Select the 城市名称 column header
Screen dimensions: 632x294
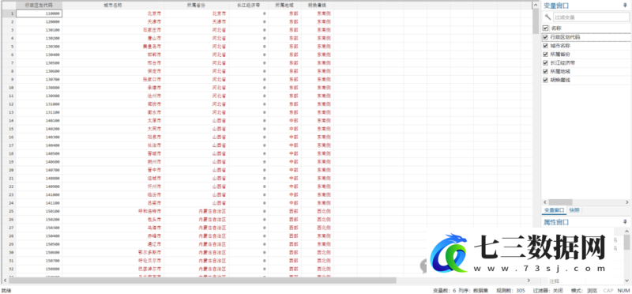[x=113, y=6]
